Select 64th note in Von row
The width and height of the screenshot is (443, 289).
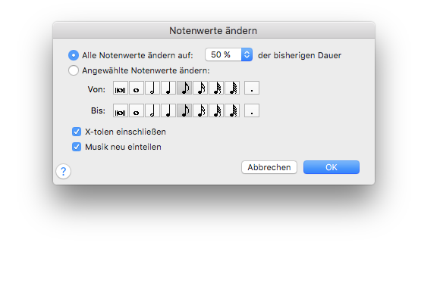(x=232, y=88)
